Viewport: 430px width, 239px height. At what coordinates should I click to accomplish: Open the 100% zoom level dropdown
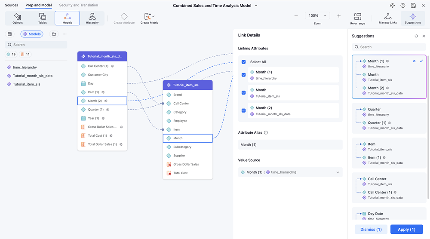pos(317,16)
